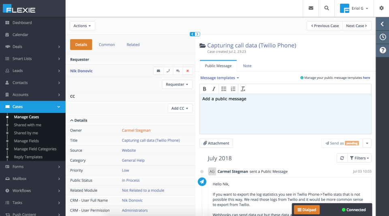Select Manage Cases submenu item

pyautogui.click(x=26, y=117)
